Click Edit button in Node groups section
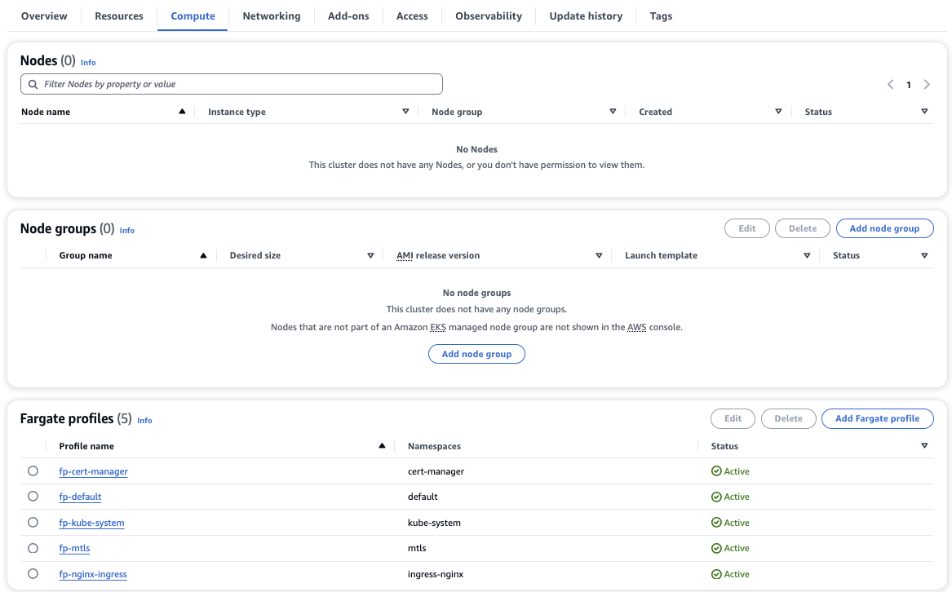The height and width of the screenshot is (592, 952). point(746,228)
